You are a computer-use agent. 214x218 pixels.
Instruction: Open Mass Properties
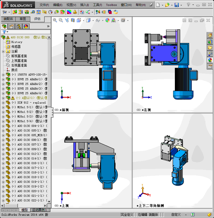pos(39,12)
